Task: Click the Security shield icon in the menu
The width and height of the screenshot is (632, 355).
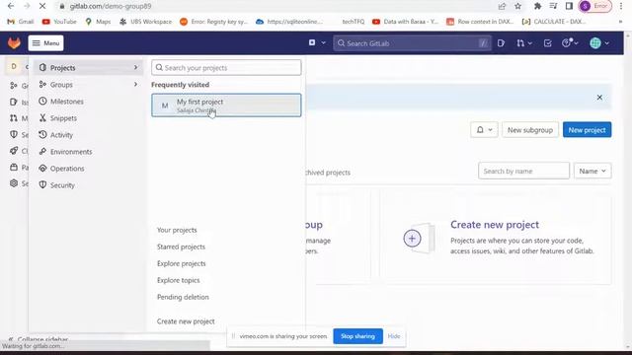Action: click(x=42, y=184)
